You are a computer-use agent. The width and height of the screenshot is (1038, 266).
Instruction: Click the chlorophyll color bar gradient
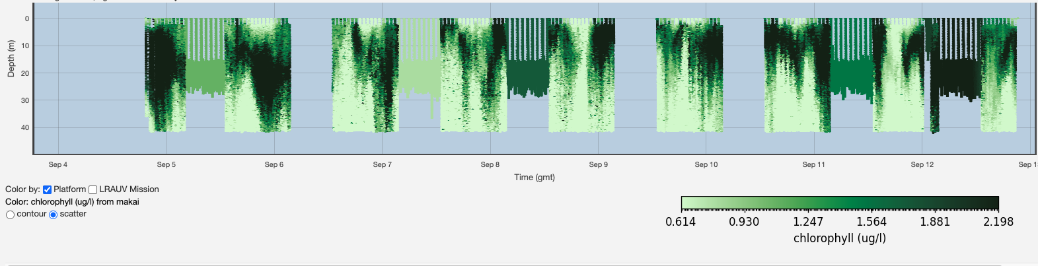(x=839, y=203)
